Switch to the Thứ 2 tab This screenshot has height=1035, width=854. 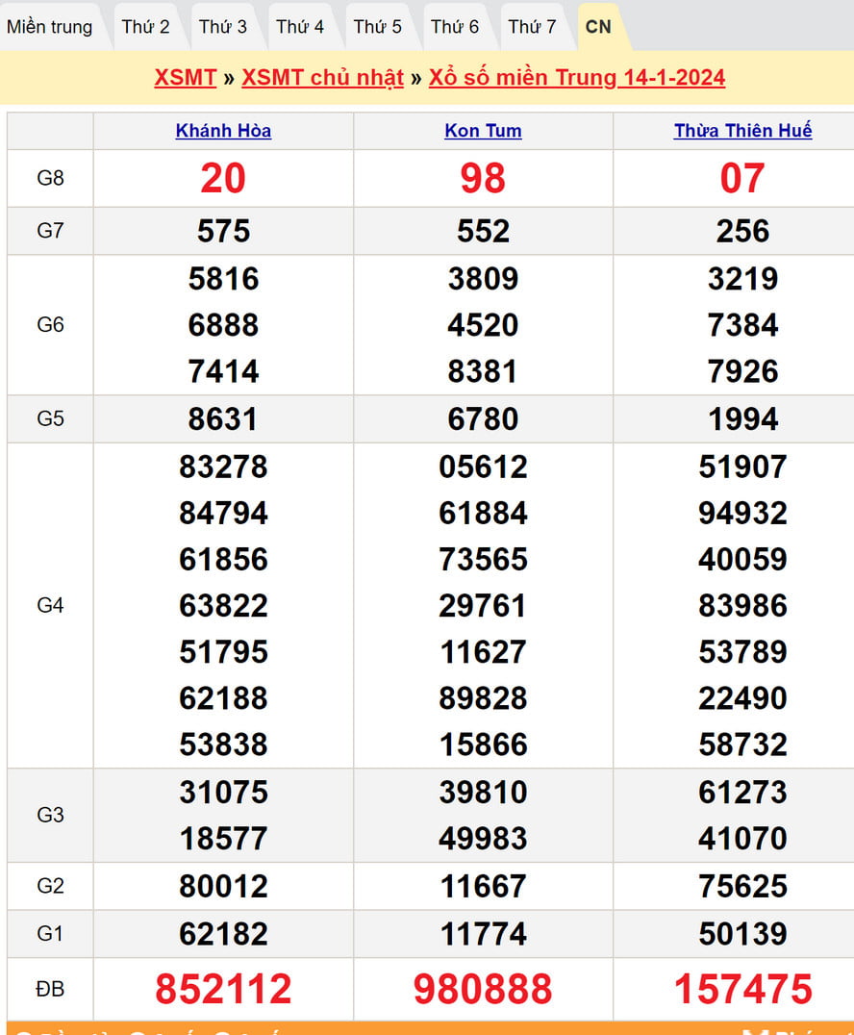146,27
